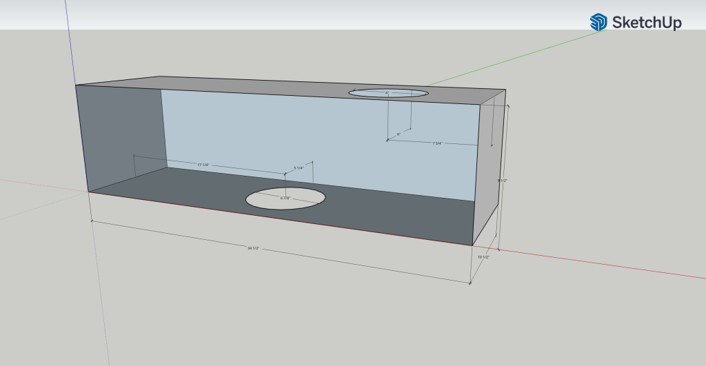The height and width of the screenshot is (366, 706).
Task: Click the 5 1/4" dimension label
Action: point(299,167)
